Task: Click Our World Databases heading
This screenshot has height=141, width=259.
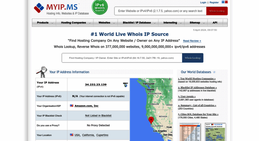Action: (196, 72)
